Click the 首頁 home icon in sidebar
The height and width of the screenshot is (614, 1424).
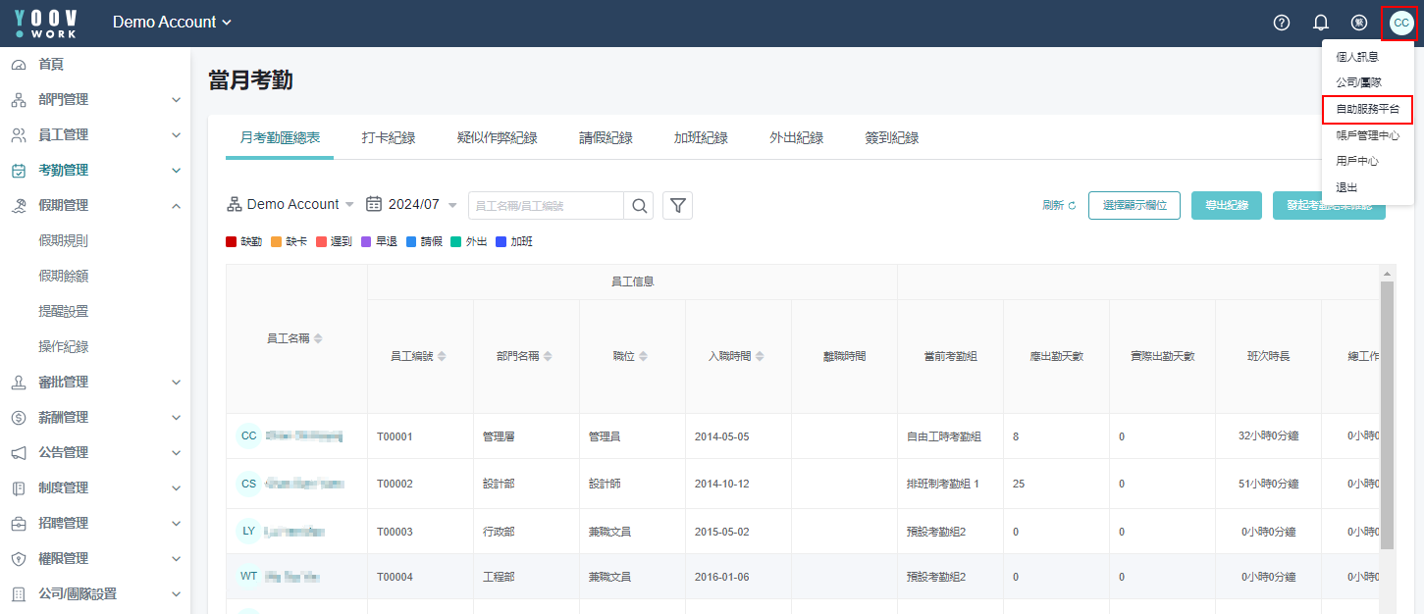point(19,65)
